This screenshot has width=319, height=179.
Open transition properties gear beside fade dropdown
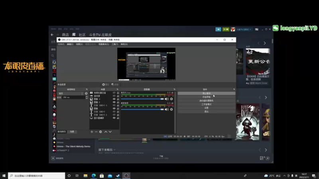tap(86, 93)
